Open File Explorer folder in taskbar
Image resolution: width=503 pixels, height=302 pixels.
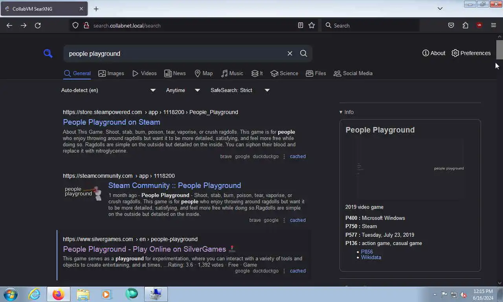point(83,294)
